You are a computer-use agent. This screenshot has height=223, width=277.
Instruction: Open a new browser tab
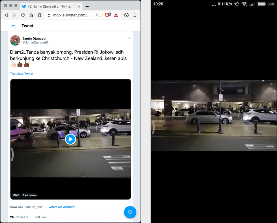[x=87, y=6]
